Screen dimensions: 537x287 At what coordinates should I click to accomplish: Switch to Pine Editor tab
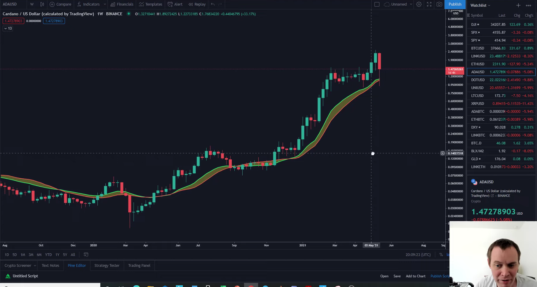[77, 265]
